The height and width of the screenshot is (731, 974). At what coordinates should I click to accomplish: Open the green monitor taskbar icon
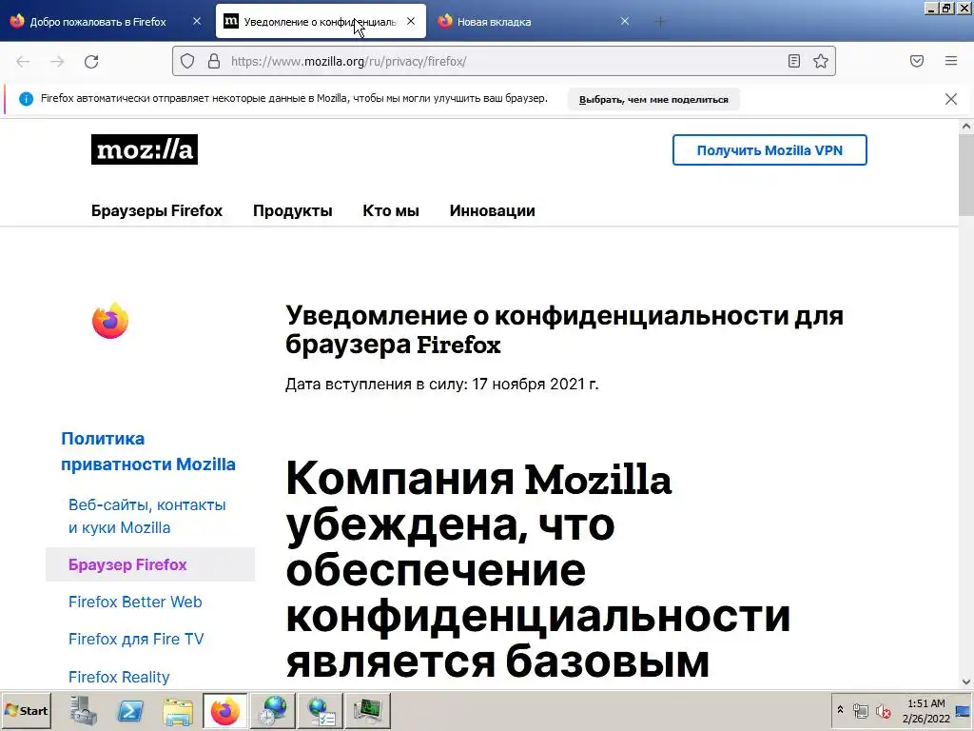point(368,710)
